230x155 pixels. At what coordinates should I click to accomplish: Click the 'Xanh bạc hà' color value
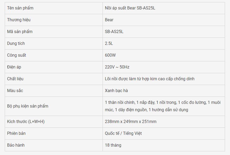pyautogui.click(x=116, y=91)
